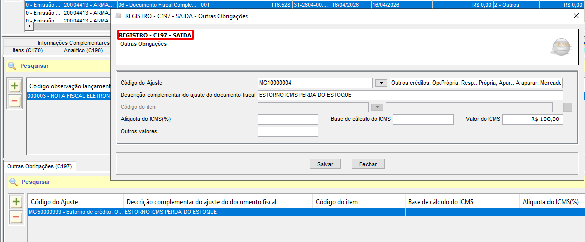Click the magnifier icon in lower Pesquisar bar
This screenshot has height=242, width=585.
coord(13,182)
